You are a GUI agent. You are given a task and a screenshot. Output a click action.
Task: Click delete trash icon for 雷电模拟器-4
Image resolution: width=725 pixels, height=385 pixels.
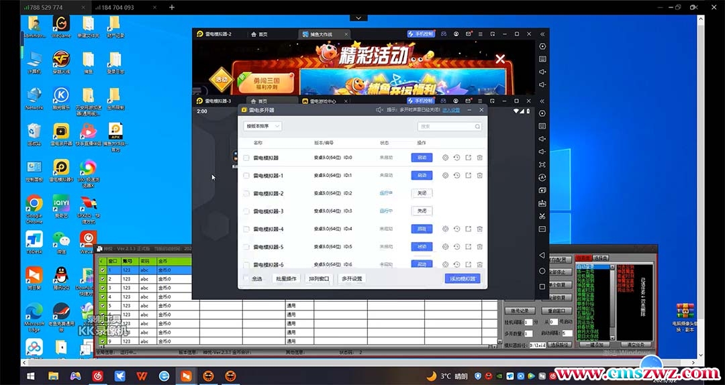[x=479, y=229]
